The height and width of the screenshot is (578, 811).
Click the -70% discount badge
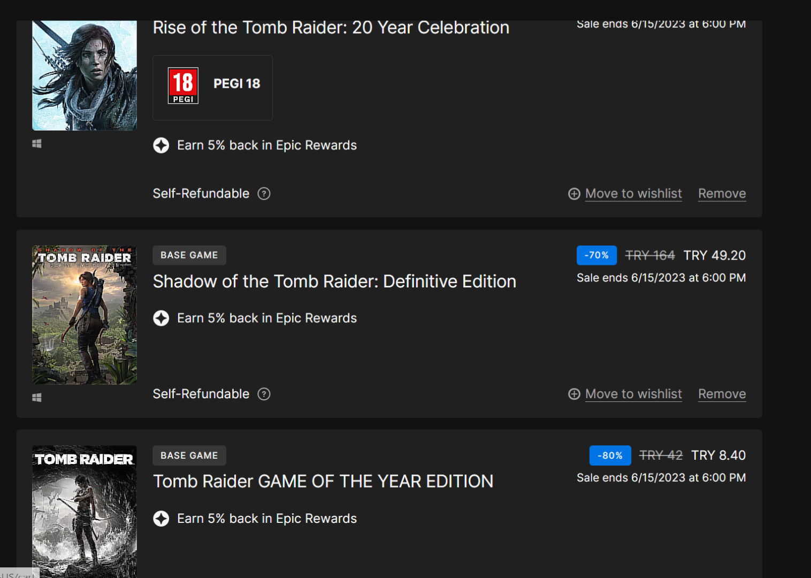pos(596,256)
